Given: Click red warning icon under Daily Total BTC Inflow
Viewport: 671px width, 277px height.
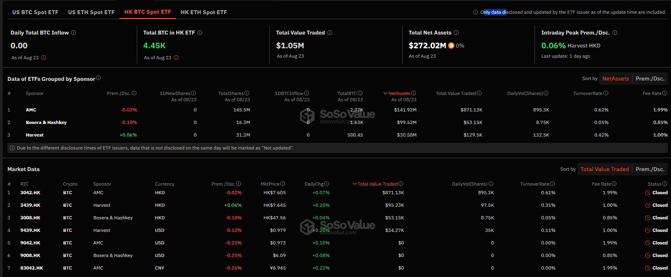Looking at the screenshot, I should pyautogui.click(x=44, y=58).
